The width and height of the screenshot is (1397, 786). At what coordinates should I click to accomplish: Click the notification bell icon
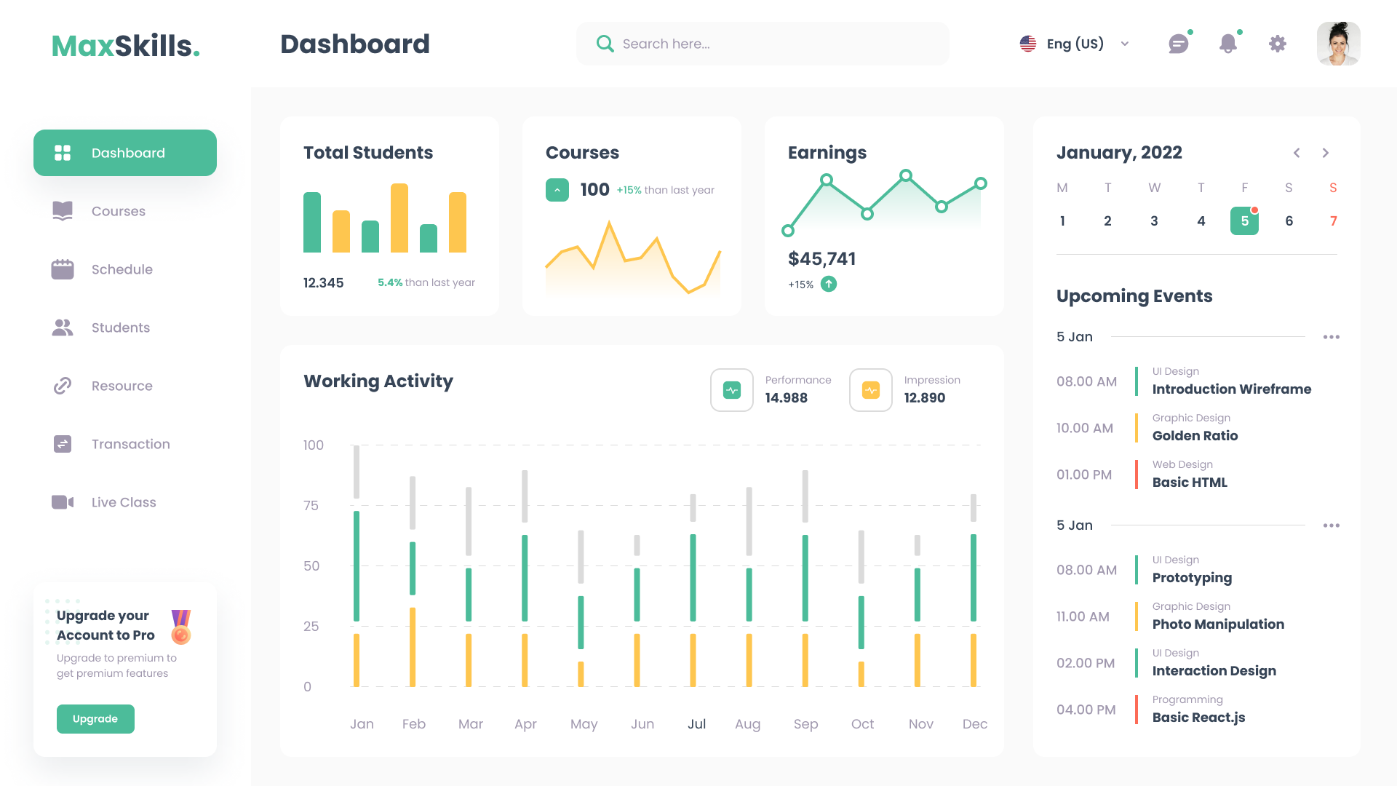pos(1227,44)
